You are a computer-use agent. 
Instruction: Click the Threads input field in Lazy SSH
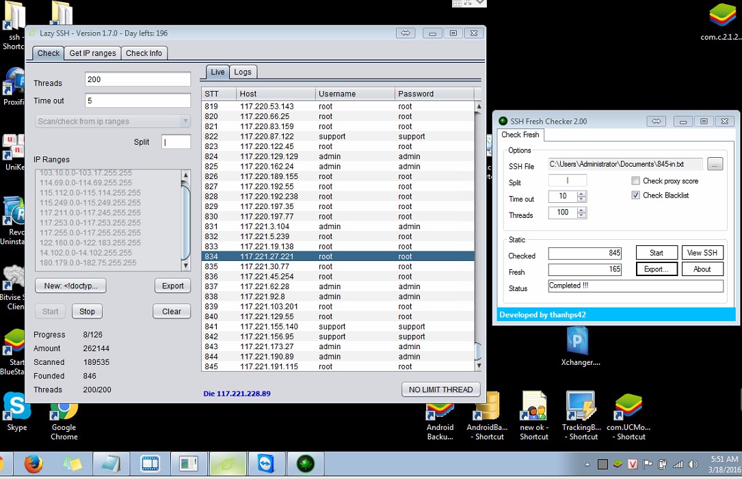pyautogui.click(x=137, y=79)
